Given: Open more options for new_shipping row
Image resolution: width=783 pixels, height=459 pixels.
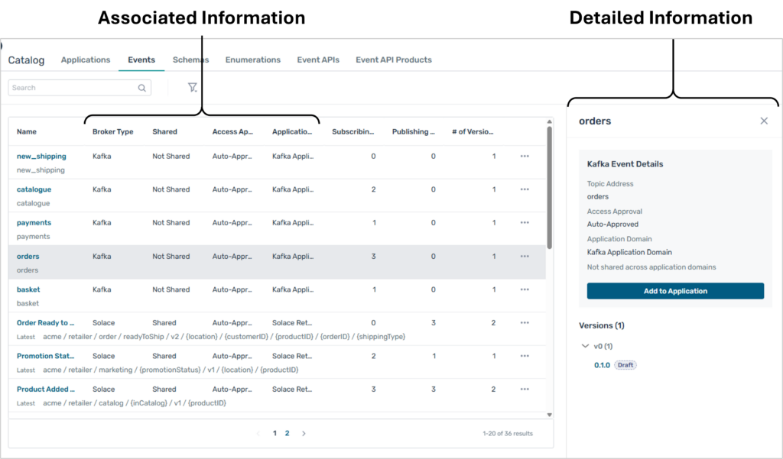Looking at the screenshot, I should pos(525,156).
